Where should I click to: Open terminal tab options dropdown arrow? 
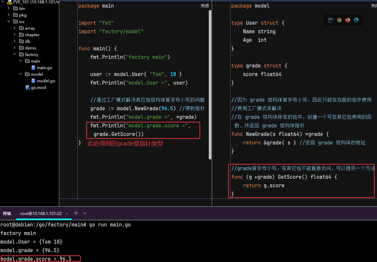point(85,213)
